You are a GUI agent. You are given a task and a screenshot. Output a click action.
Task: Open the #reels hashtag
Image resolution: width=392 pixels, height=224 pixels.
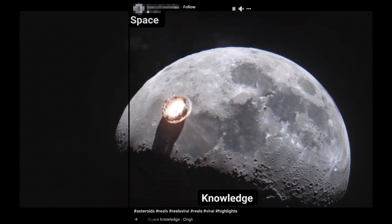point(196,211)
